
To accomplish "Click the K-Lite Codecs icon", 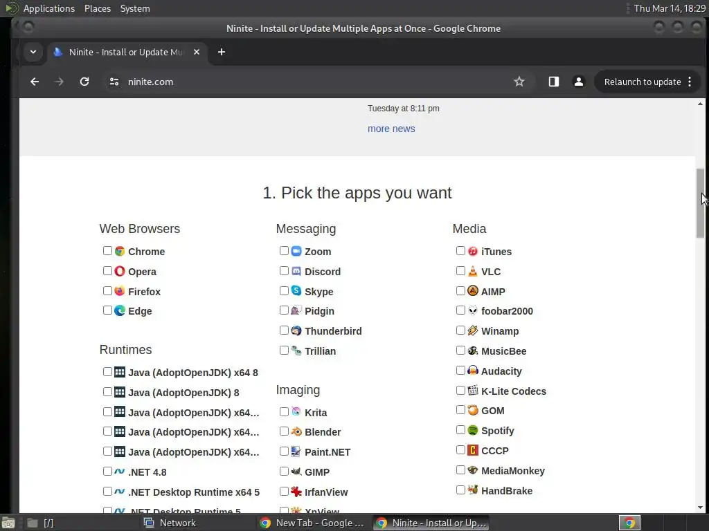I will [x=473, y=391].
